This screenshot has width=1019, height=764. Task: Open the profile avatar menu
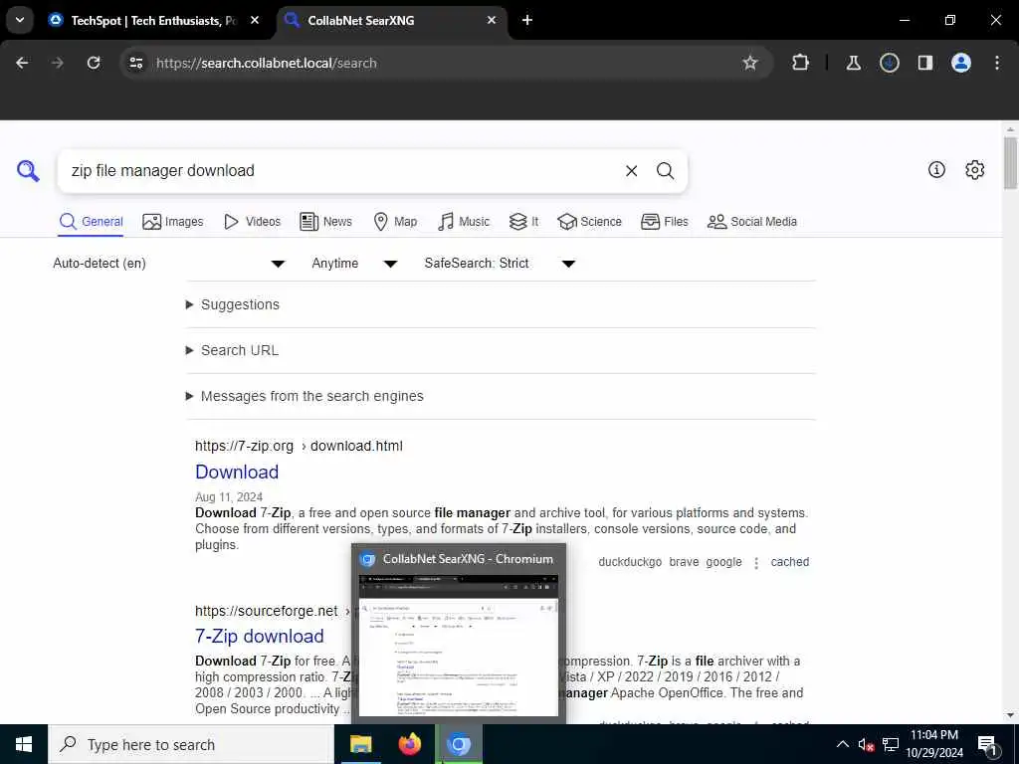[x=961, y=63]
